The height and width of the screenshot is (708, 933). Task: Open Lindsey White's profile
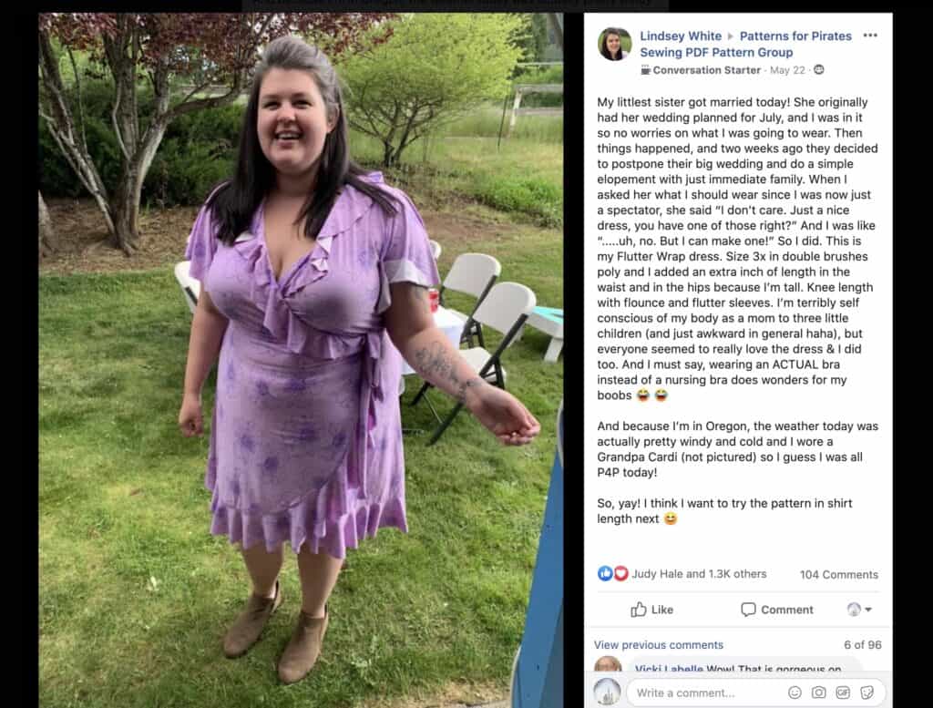point(681,36)
